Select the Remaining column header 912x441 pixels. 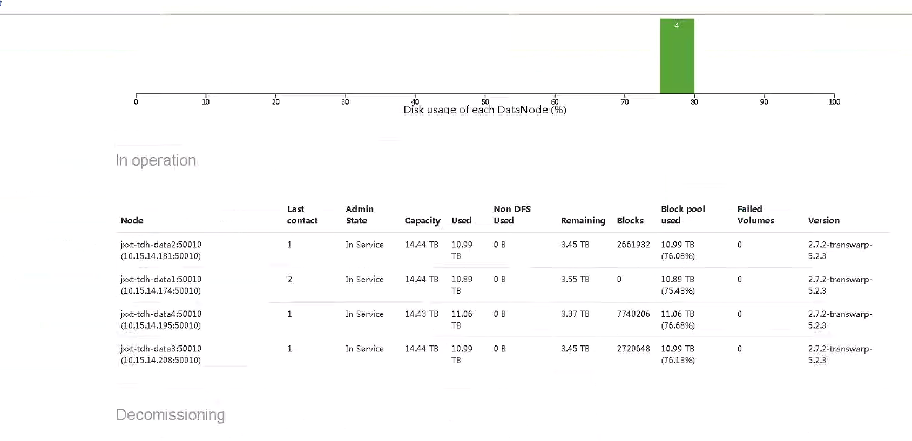(583, 220)
